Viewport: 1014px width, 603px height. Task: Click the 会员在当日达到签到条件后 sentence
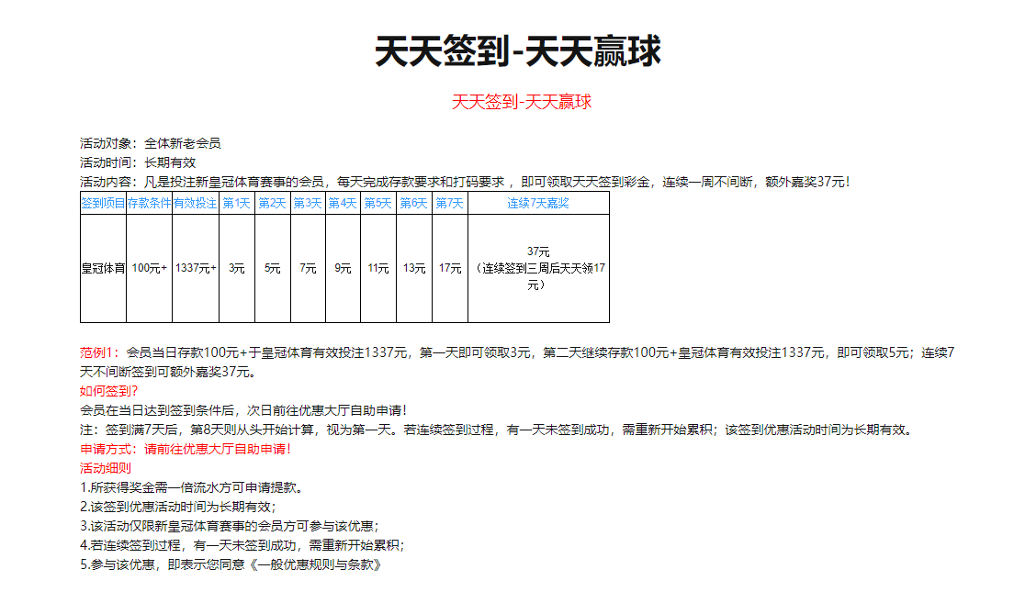coord(243,410)
